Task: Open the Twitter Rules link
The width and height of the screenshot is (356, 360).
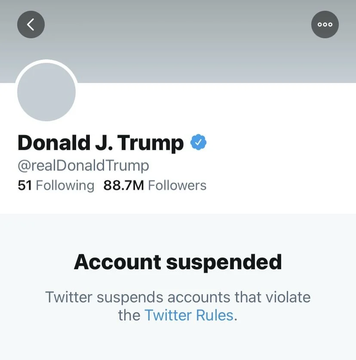Action: coord(189,315)
